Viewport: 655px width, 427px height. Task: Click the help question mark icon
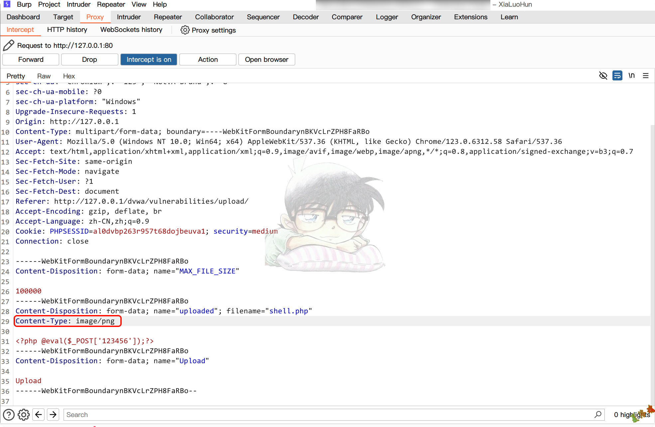click(x=9, y=414)
